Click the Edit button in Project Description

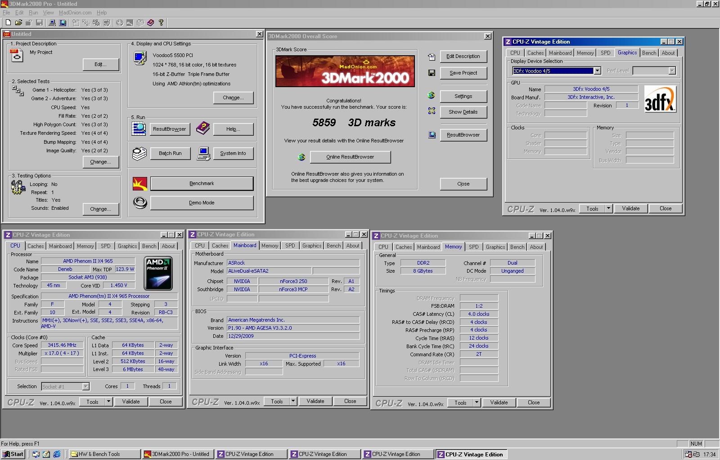100,64
